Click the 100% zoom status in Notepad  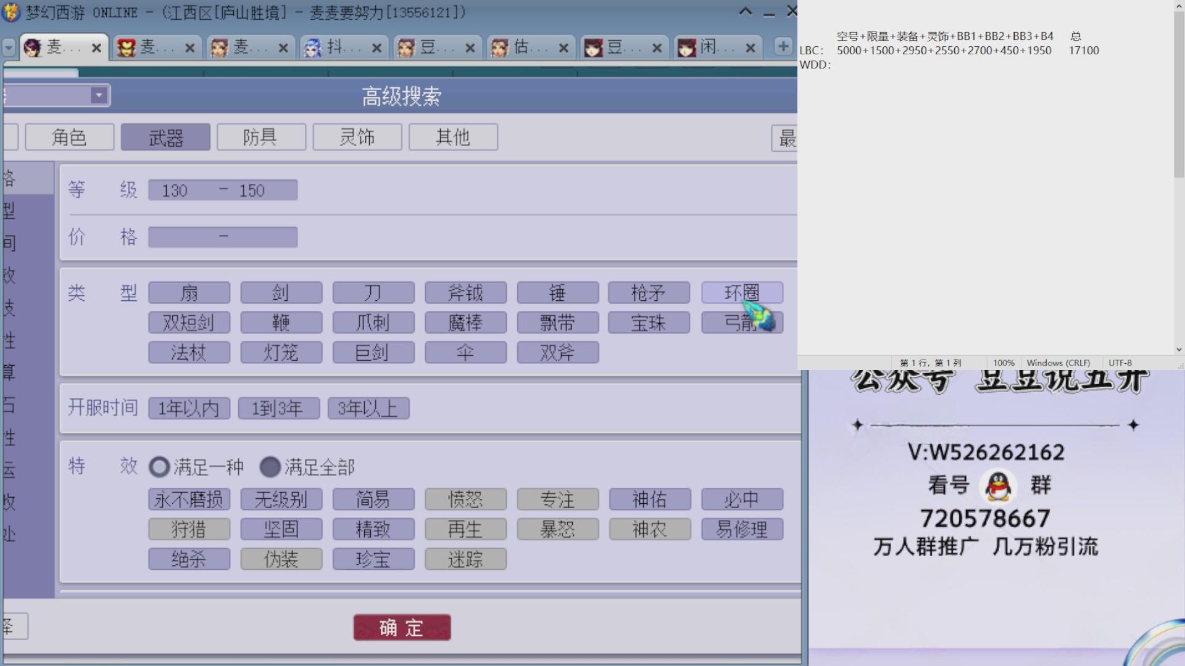1004,363
